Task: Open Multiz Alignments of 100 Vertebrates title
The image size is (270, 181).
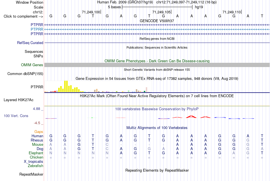Action: (157, 128)
